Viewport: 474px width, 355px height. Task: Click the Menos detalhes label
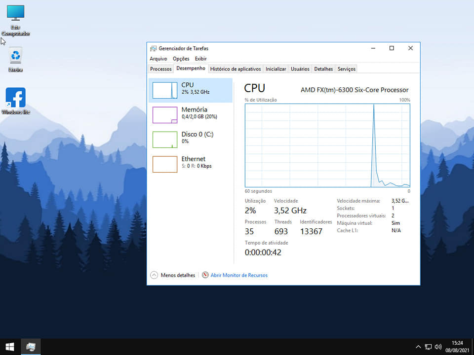(178, 275)
